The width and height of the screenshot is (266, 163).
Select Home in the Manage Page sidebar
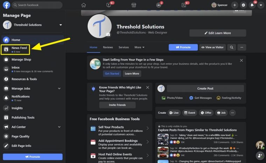click(x=33, y=40)
